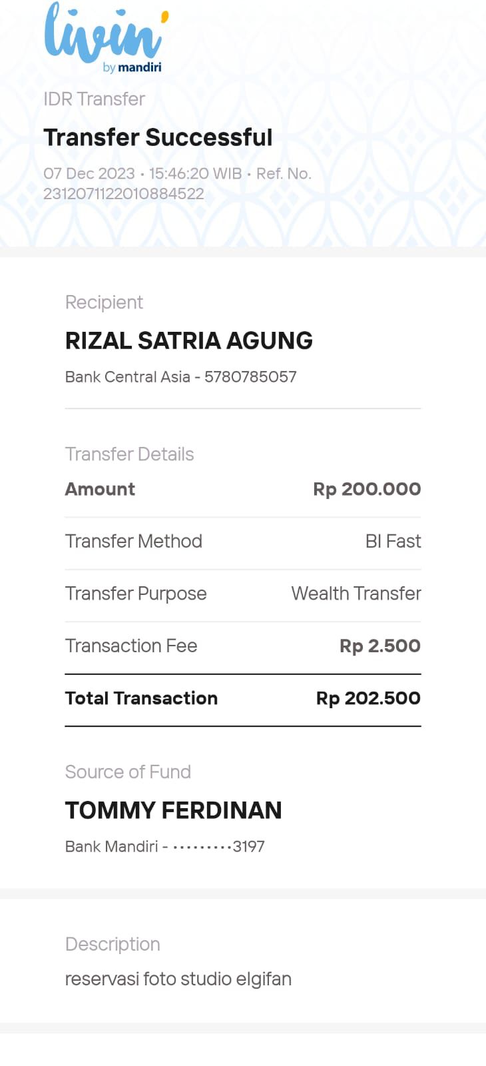
Task: Click the masked Bank Mandiri account ending 3197
Action: (x=164, y=847)
